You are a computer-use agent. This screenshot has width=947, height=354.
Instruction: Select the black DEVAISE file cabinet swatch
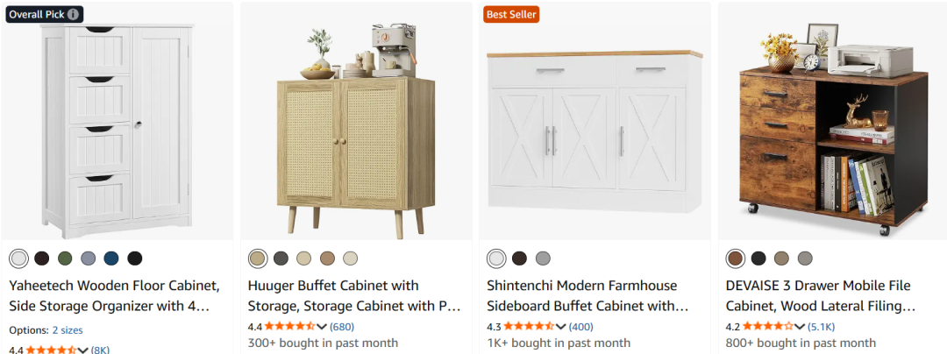point(758,258)
